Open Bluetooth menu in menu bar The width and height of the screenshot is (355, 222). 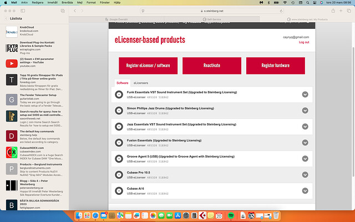coord(268,2)
